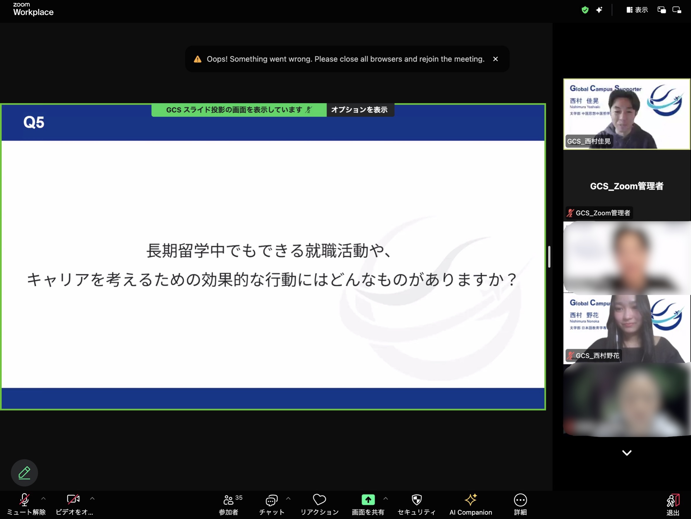Click the green pencil annotation button
691x519 pixels.
pyautogui.click(x=24, y=473)
